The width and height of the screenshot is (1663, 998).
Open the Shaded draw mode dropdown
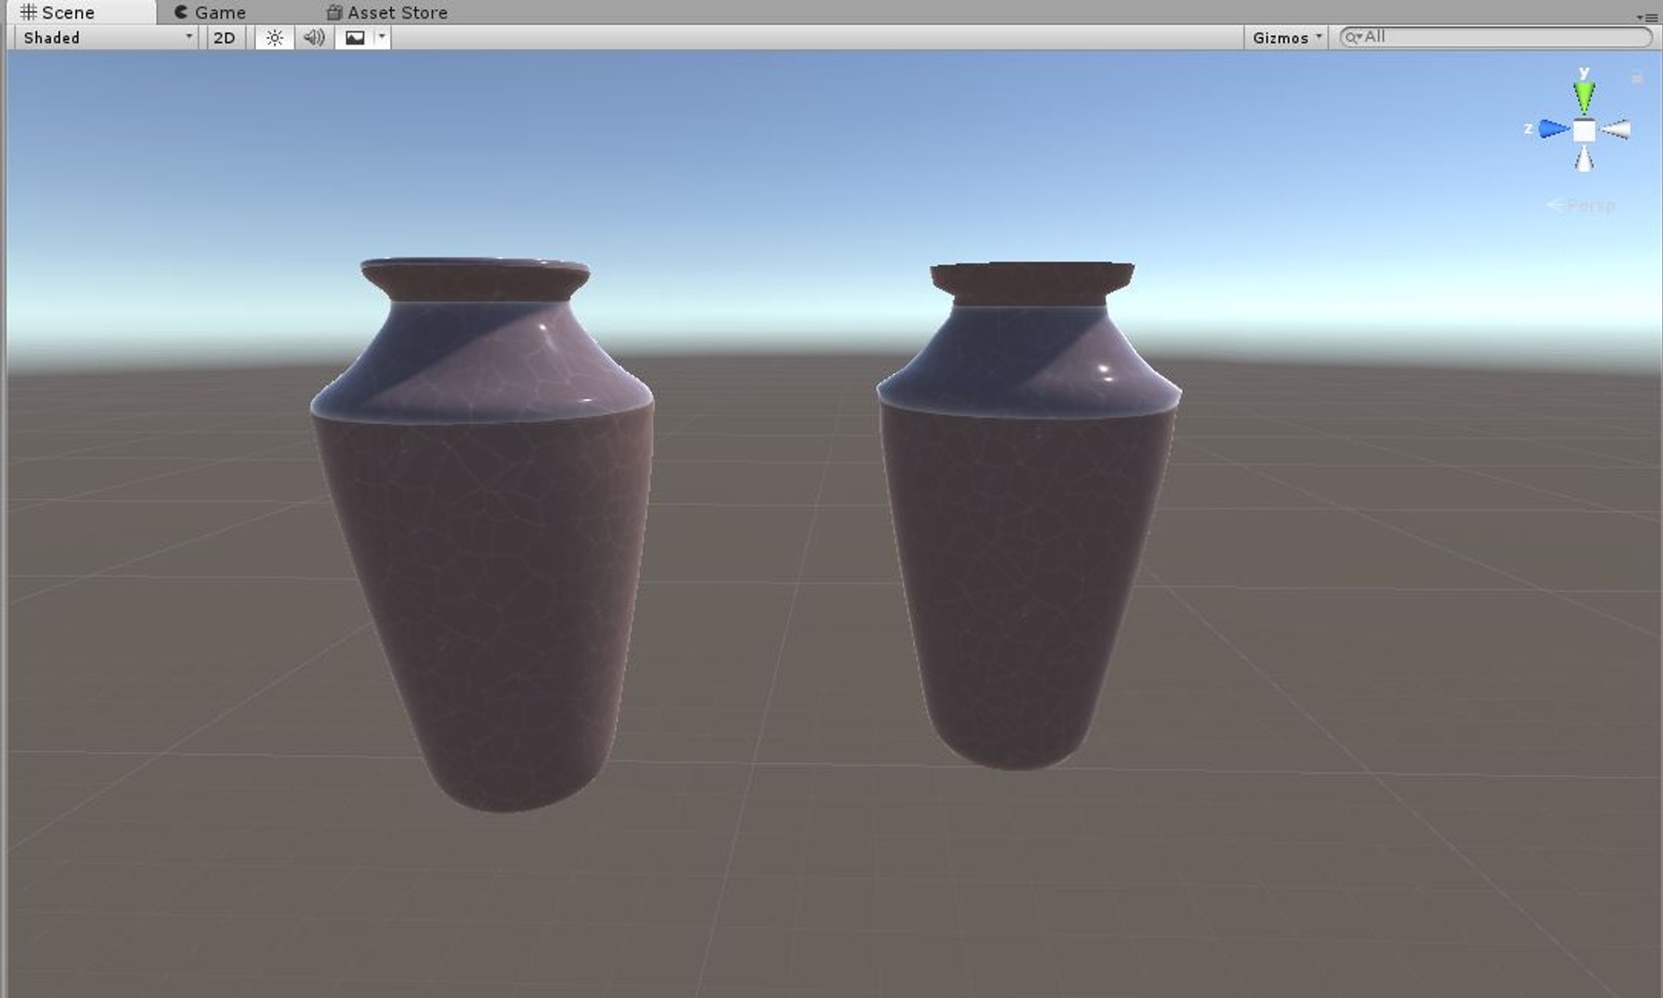(x=106, y=37)
